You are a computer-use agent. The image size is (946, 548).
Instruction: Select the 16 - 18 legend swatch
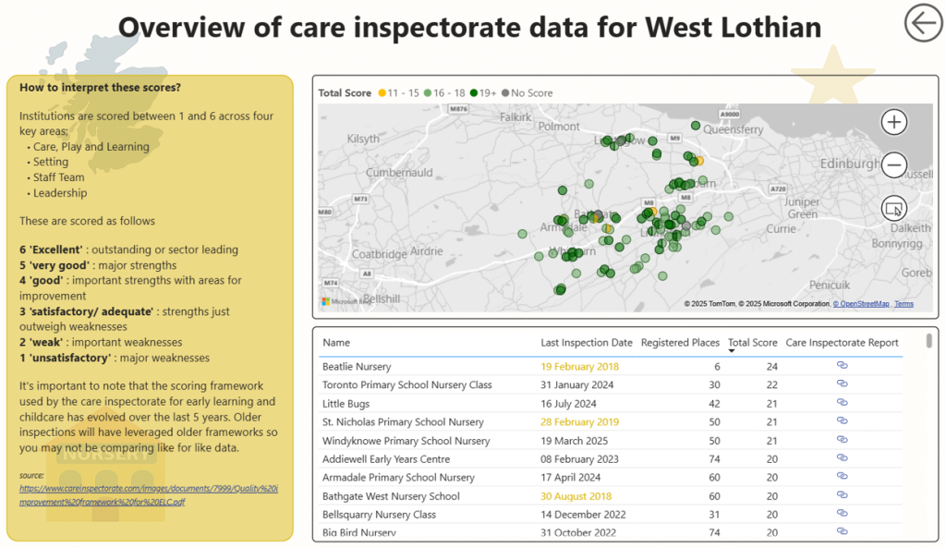pyautogui.click(x=428, y=93)
